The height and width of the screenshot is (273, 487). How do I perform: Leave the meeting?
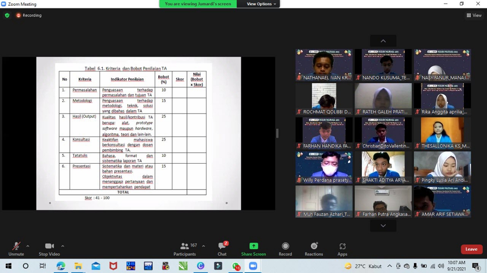click(471, 249)
